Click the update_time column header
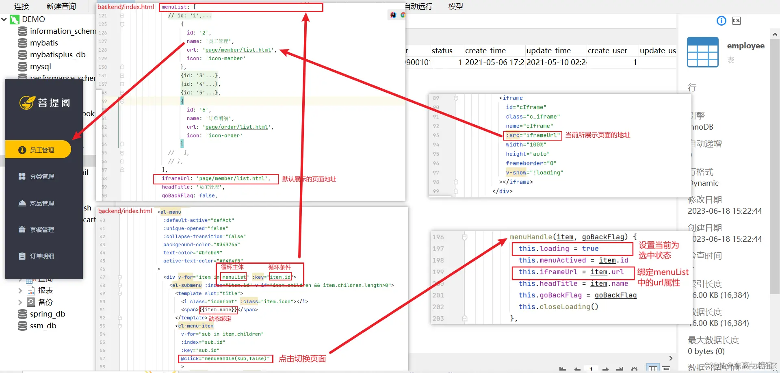Viewport: 780px width, 373px height. [556, 50]
